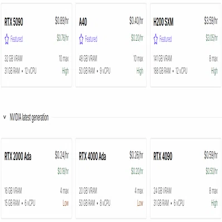
Task: Click the 24 GB VRAM text on RTX 4090
Action: coord(162,191)
